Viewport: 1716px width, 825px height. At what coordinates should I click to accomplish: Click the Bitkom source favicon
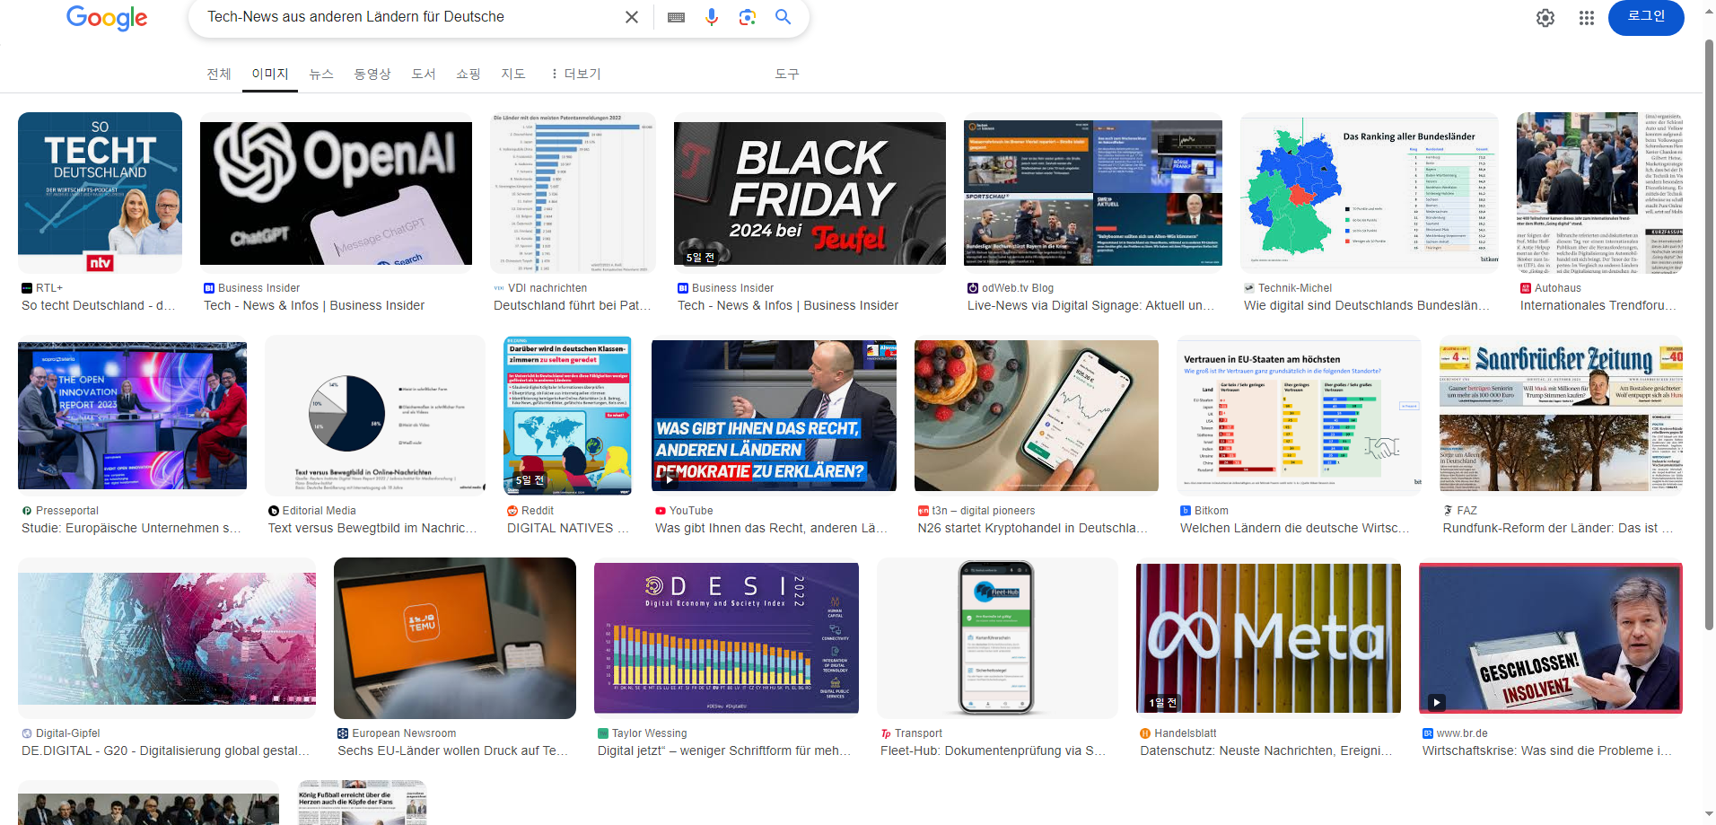[1186, 511]
